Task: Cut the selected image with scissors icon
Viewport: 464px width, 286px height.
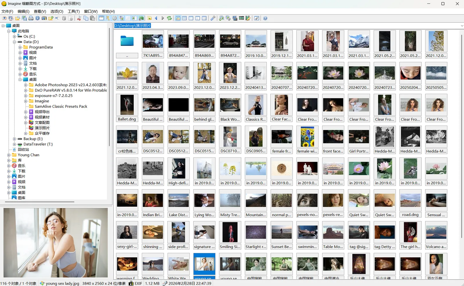Action: coord(79,18)
